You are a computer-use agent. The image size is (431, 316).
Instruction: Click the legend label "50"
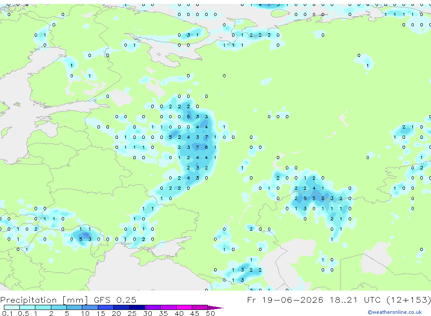click(x=210, y=313)
